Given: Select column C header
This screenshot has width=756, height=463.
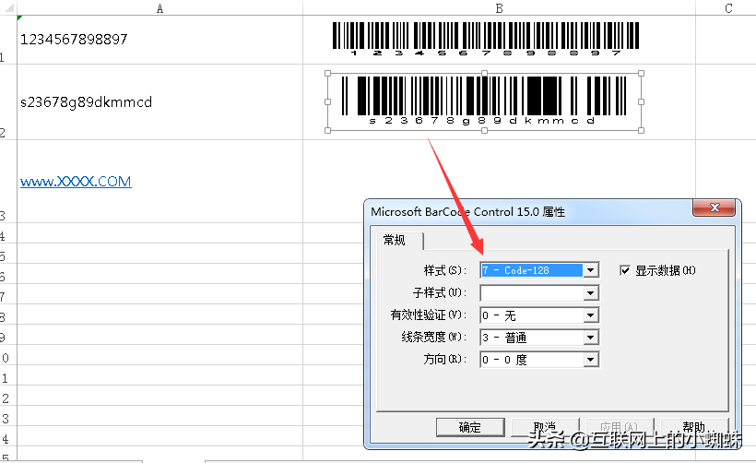Looking at the screenshot, I should (x=728, y=8).
